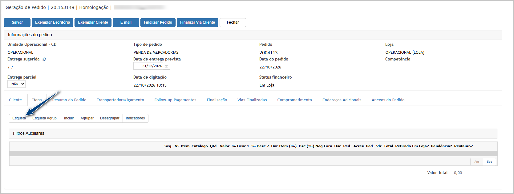Send the order by E-mail

(x=126, y=22)
